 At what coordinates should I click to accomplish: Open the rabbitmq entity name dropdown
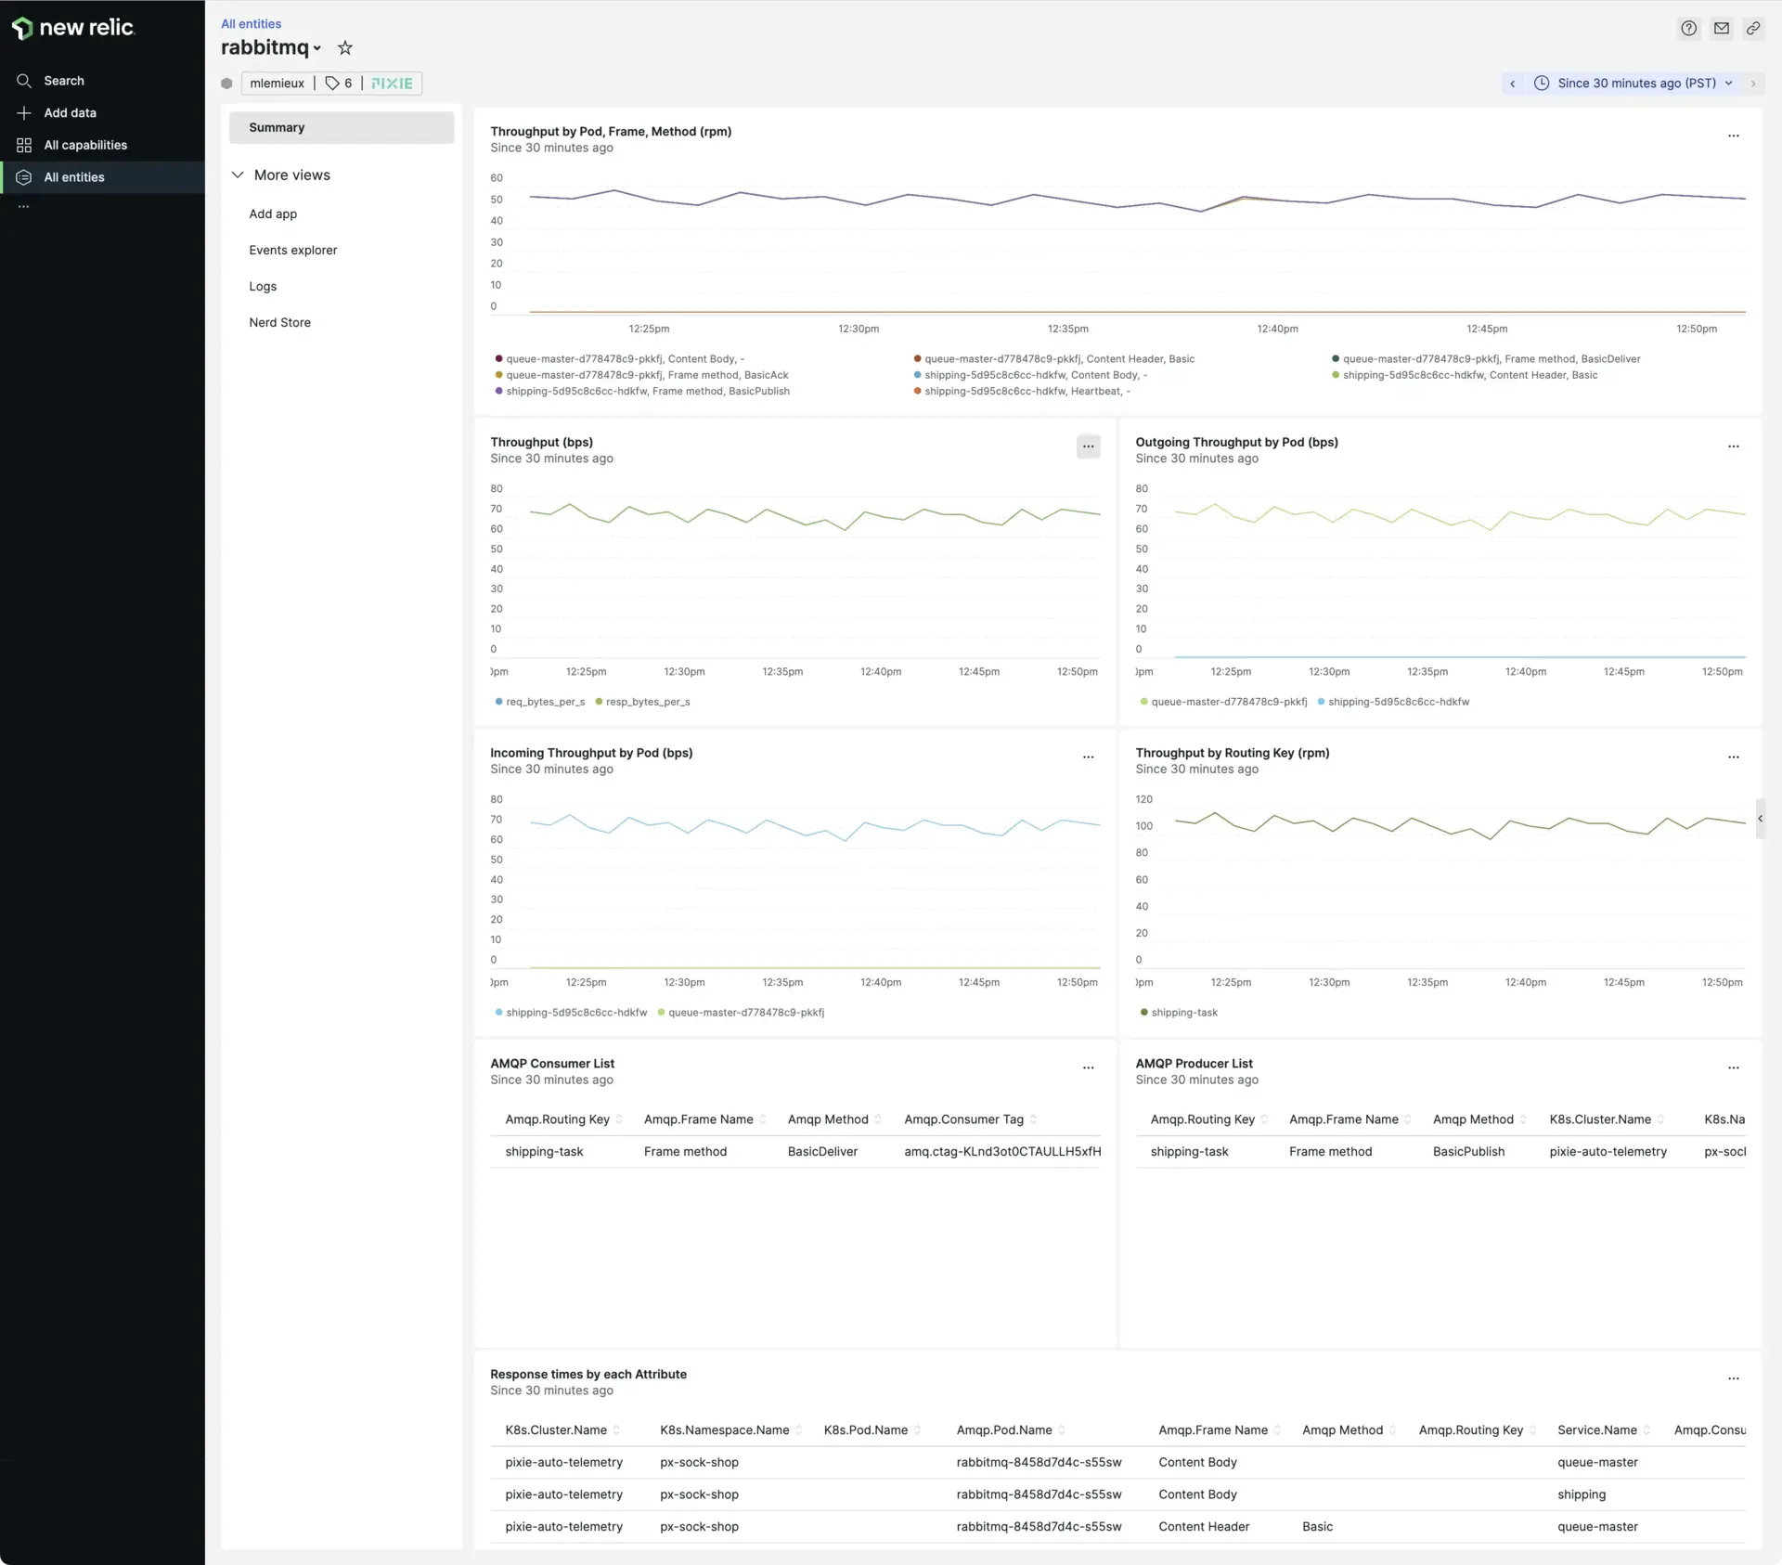[x=317, y=48]
